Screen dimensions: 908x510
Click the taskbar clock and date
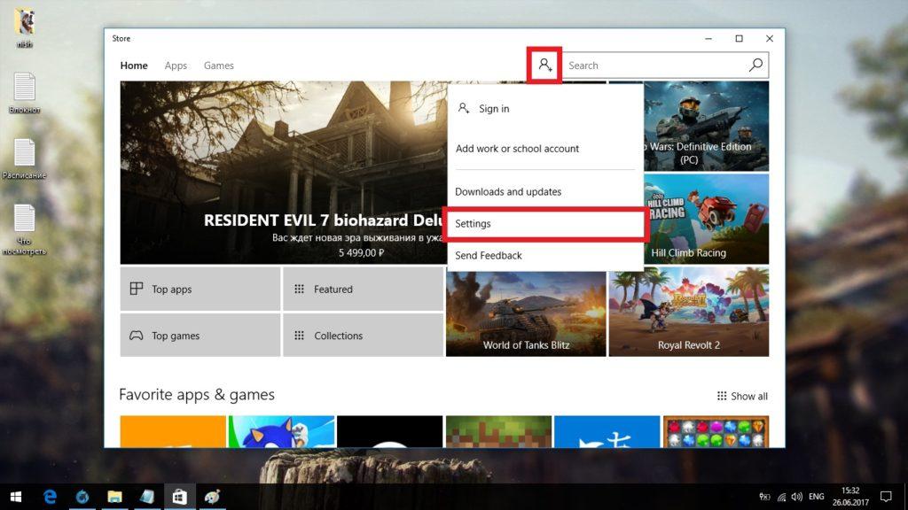[x=850, y=497]
